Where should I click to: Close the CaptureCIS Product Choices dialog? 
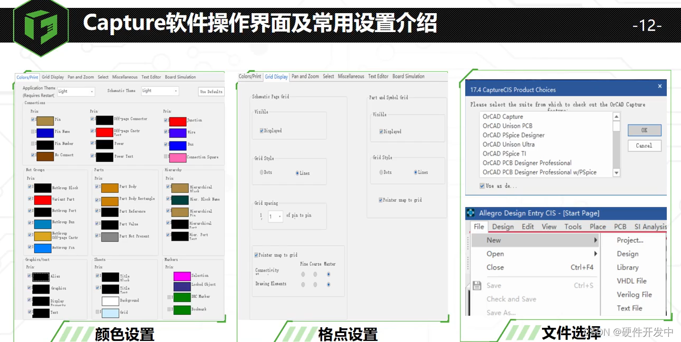tap(660, 86)
